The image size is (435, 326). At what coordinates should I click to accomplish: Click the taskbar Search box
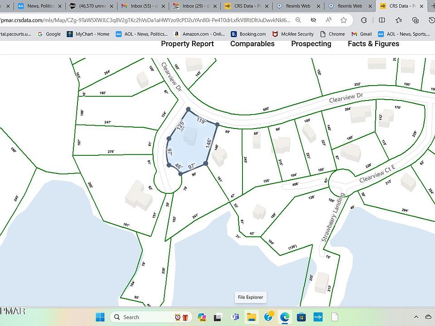[x=150, y=317]
